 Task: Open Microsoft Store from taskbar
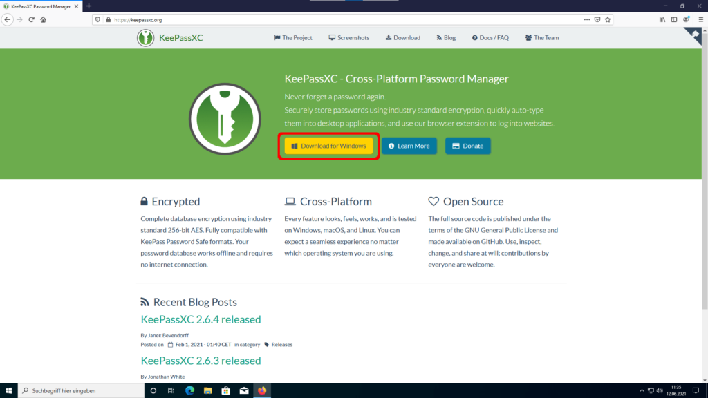[226, 391]
